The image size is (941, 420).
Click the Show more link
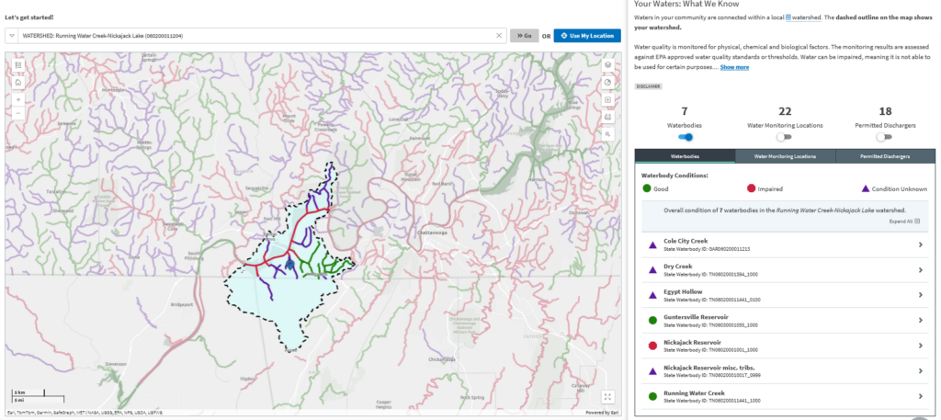734,67
